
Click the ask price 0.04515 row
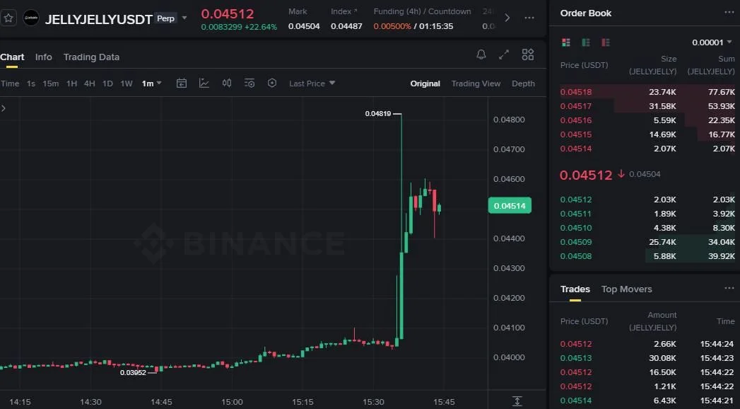tap(647, 134)
